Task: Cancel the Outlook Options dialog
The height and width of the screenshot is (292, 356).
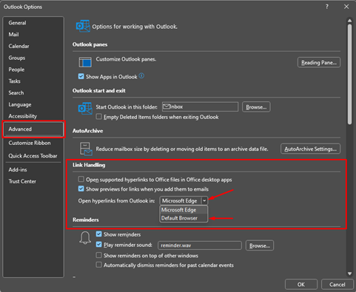Action: pos(337,285)
